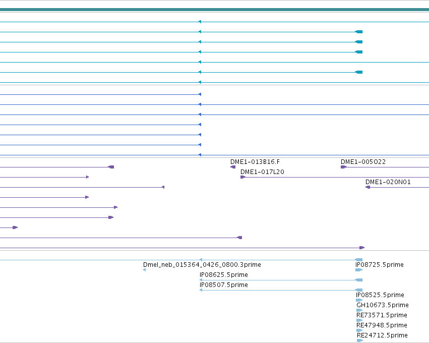Viewport: 429px width, 343px height.
Task: Click the small arrow glyph below Dmel_neb_015364_0426_0800.3prime
Action: 145,270
